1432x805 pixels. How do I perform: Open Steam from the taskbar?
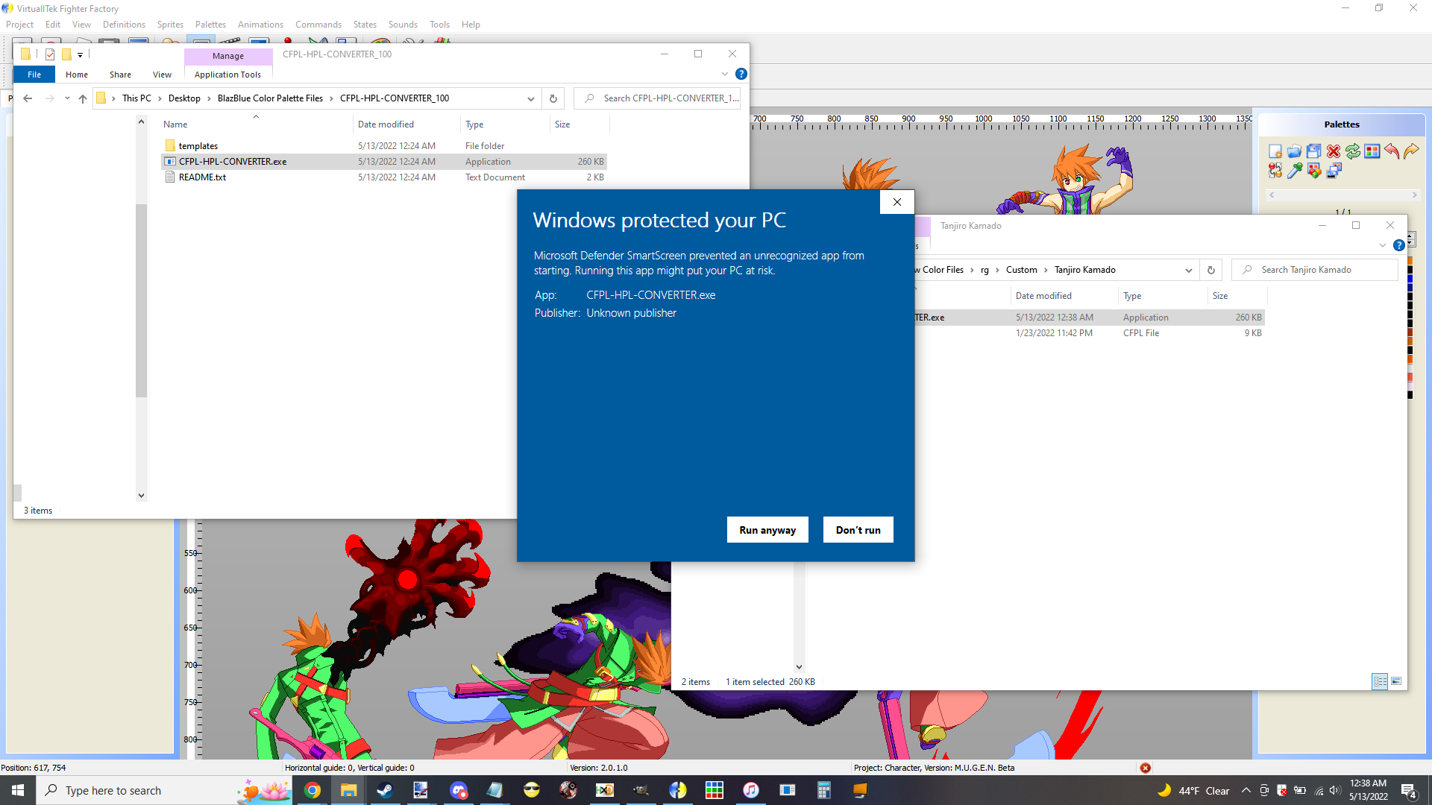(x=385, y=790)
